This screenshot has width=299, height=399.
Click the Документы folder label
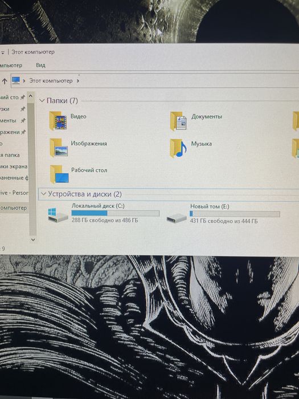(x=206, y=116)
